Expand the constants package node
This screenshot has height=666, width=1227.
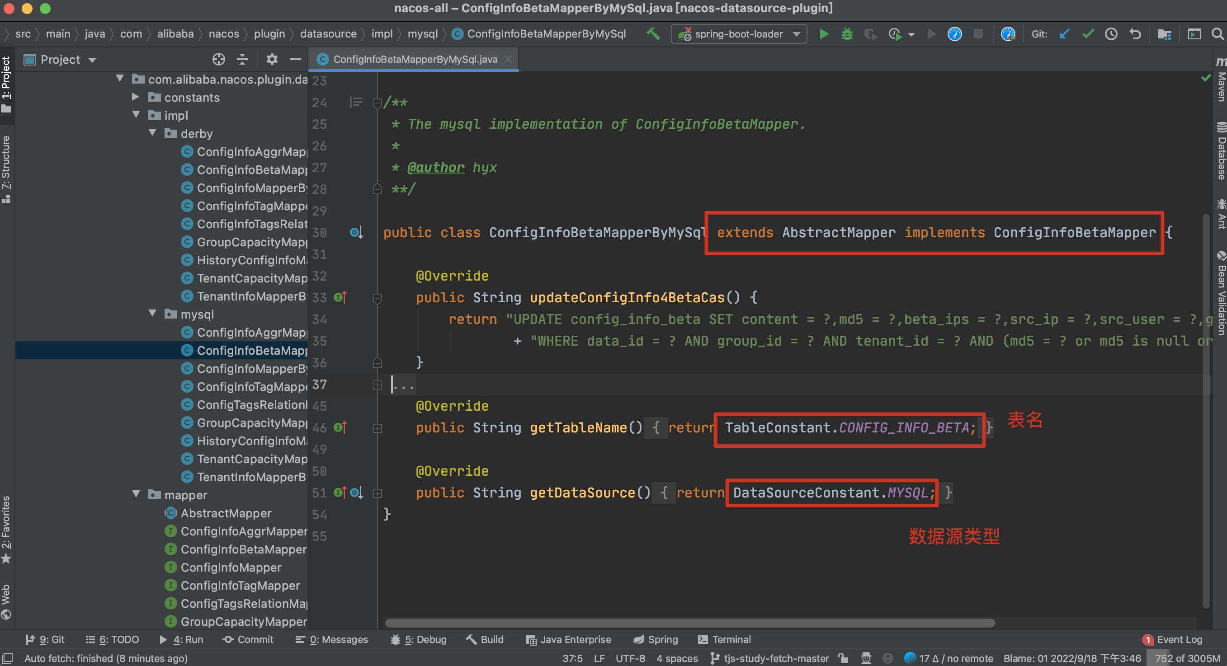click(x=135, y=97)
